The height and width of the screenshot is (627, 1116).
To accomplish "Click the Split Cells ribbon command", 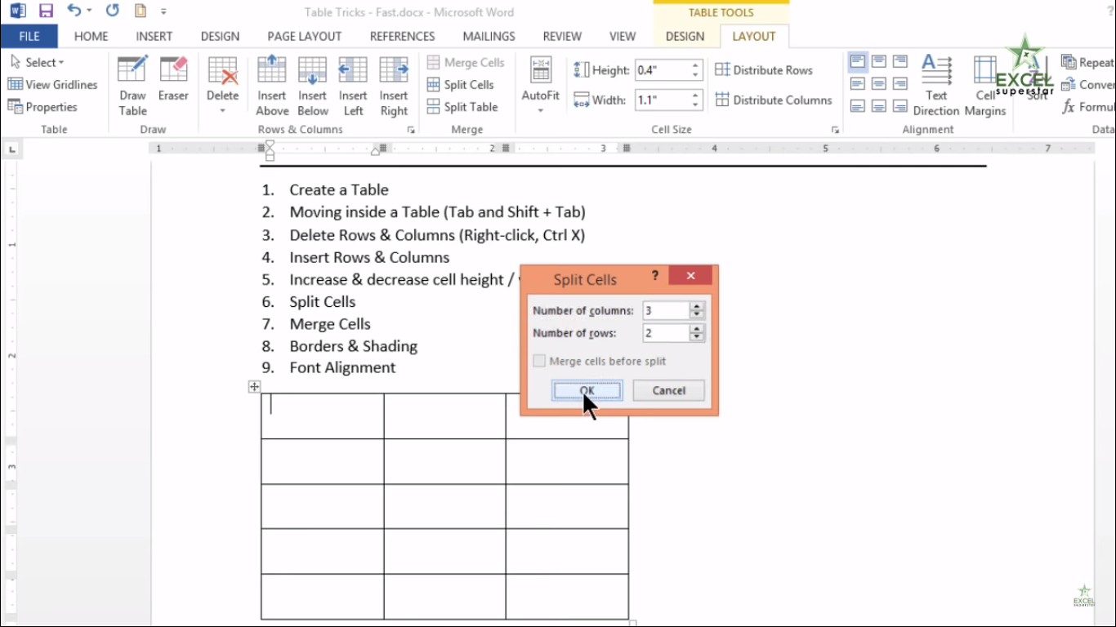I will [460, 85].
